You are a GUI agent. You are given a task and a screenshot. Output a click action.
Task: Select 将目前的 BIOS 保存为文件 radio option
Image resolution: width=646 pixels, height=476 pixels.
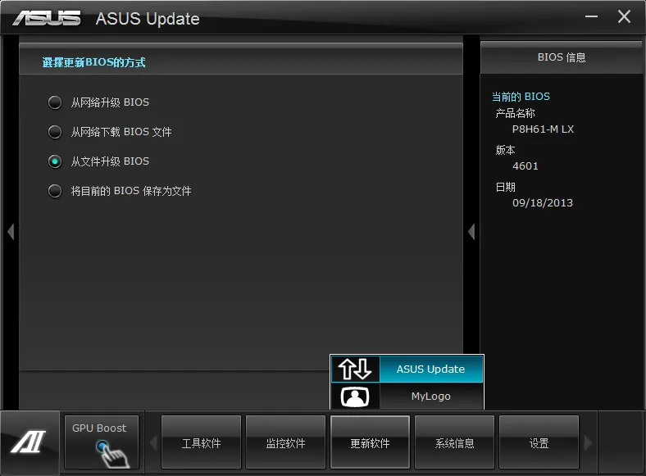click(x=55, y=191)
